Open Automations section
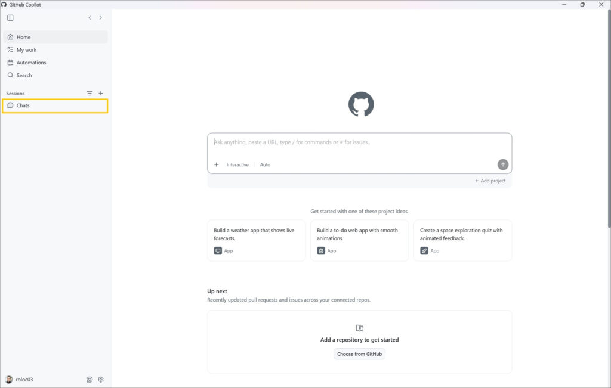611x388 pixels. click(x=55, y=63)
